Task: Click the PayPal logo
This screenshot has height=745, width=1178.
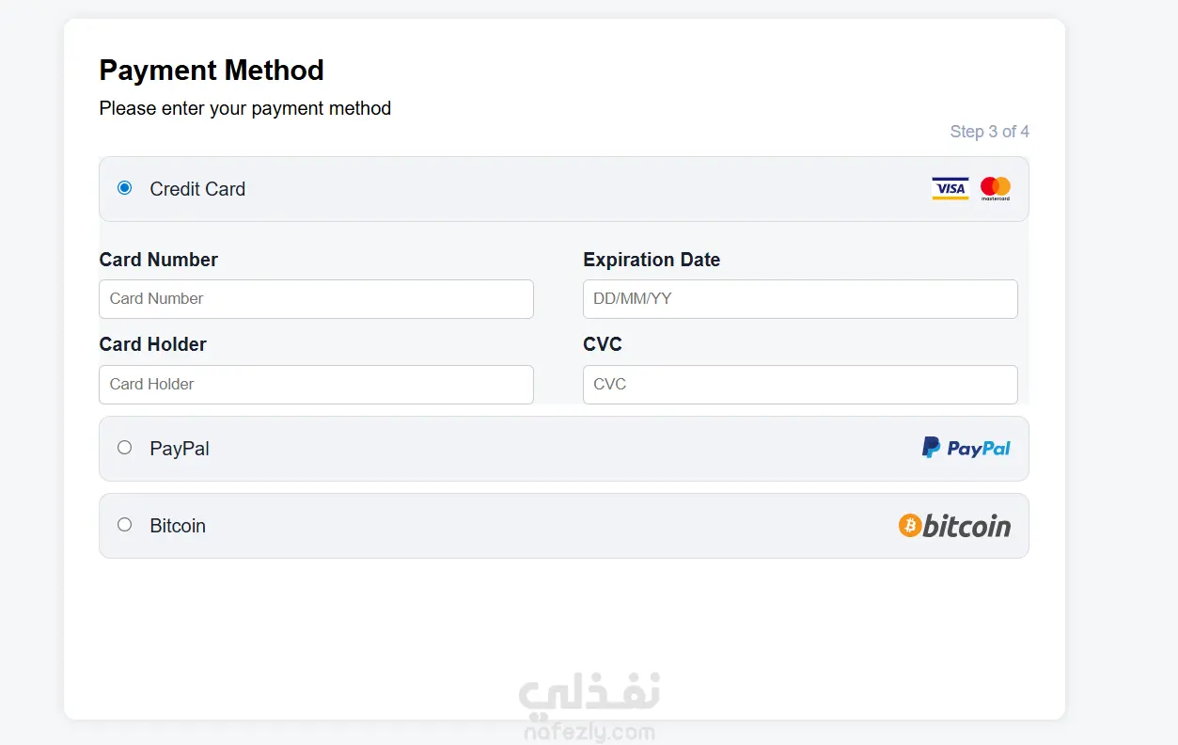Action: pos(966,449)
